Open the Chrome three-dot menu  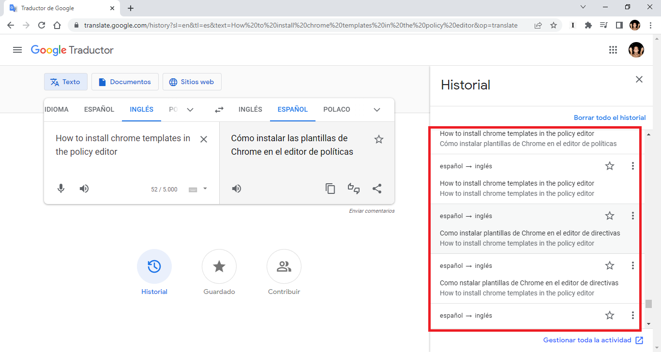coord(651,25)
